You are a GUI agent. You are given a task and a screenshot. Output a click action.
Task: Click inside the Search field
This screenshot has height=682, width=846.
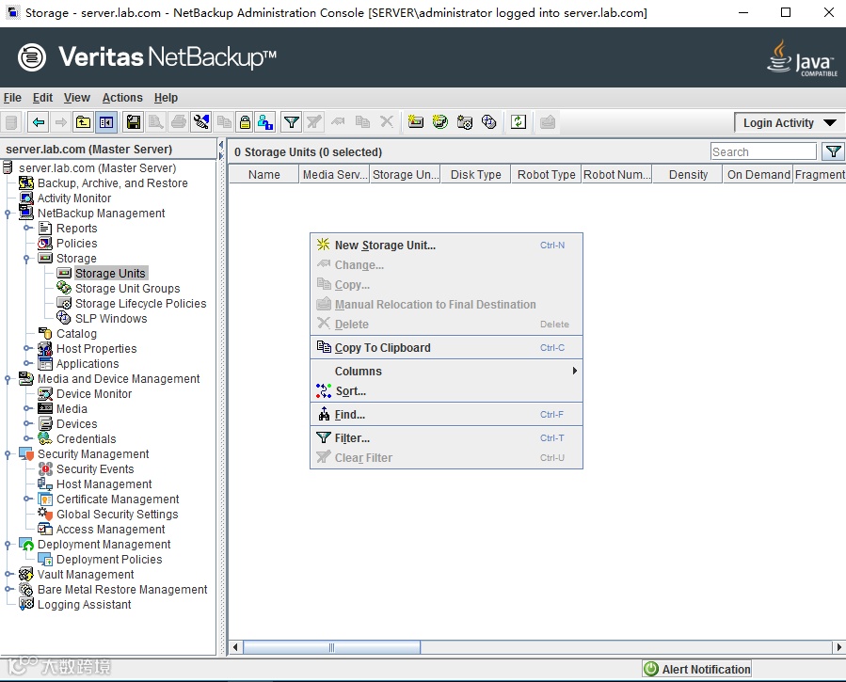point(763,151)
